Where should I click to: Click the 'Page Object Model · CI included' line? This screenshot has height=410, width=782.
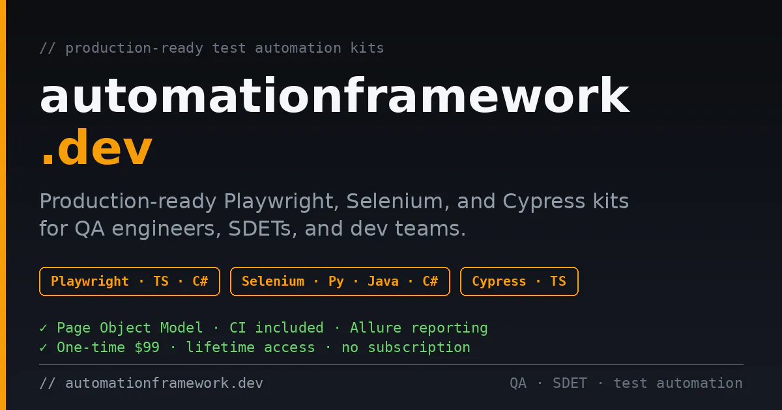point(263,327)
